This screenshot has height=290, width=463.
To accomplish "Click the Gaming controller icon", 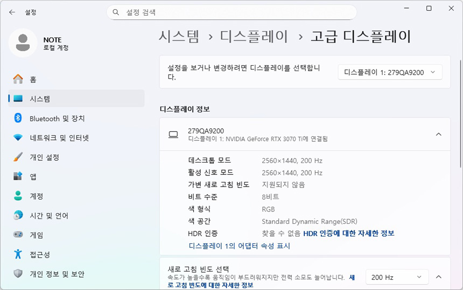I will click(18, 235).
